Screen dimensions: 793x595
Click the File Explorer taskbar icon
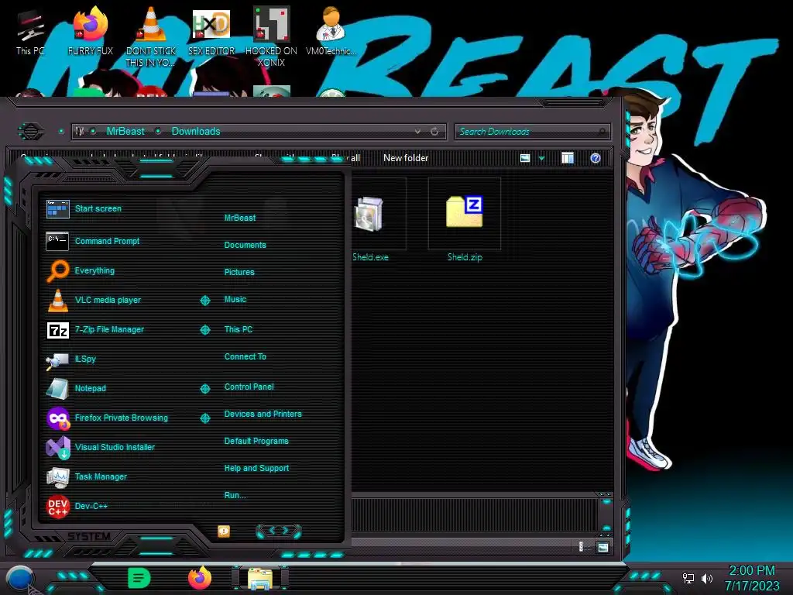260,578
